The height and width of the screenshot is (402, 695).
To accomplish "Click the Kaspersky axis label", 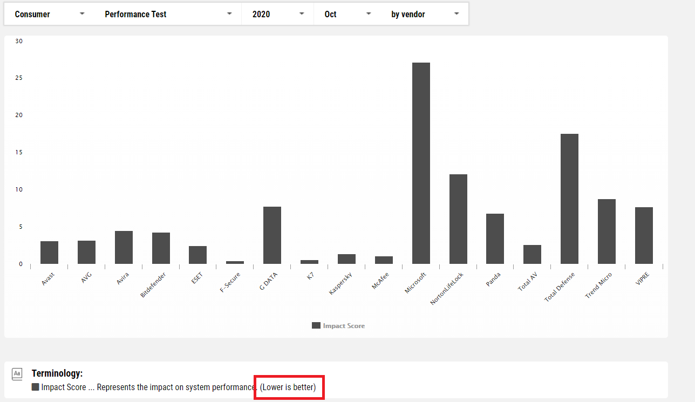I will 341,283.
